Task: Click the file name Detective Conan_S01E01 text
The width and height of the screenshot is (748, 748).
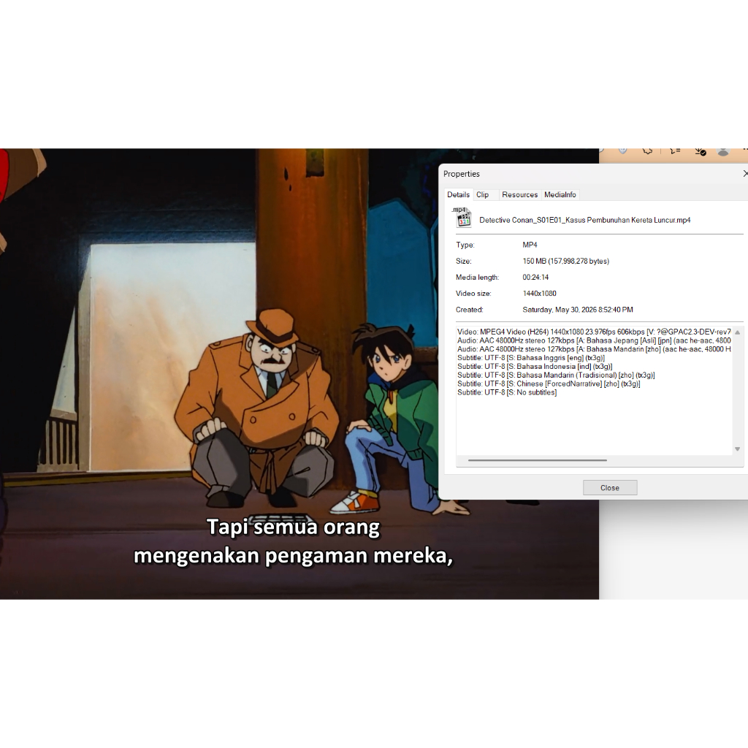Action: (584, 220)
